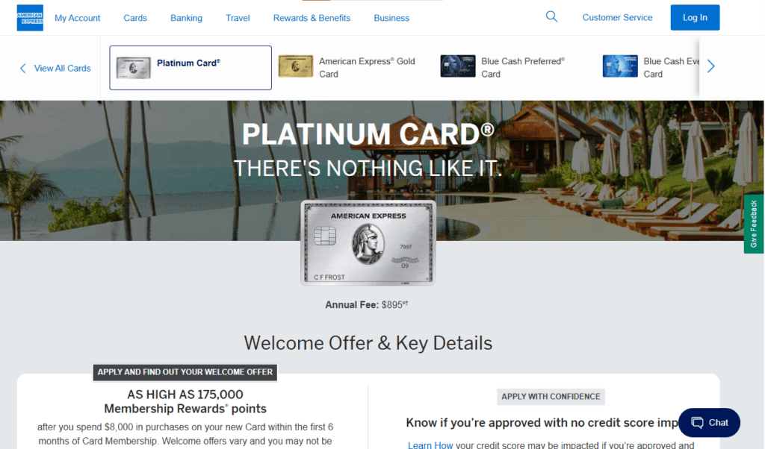Screen dimensions: 765x449
Task: Click the large Platinum Card hero image
Action: point(368,242)
